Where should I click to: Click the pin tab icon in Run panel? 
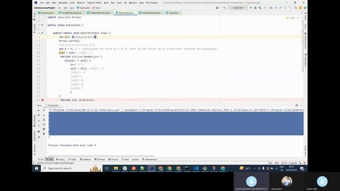coord(39,137)
